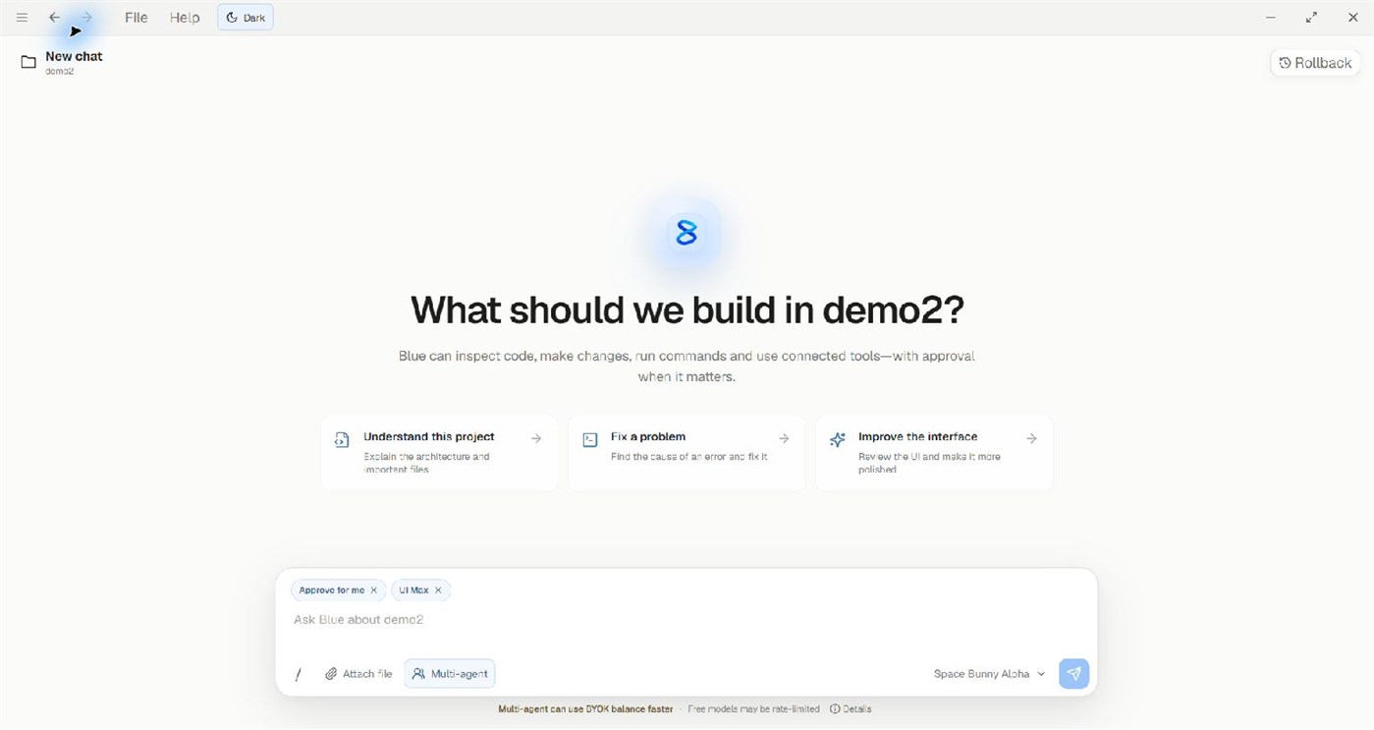Maximize the application window
The width and height of the screenshot is (1374, 730).
(x=1311, y=18)
